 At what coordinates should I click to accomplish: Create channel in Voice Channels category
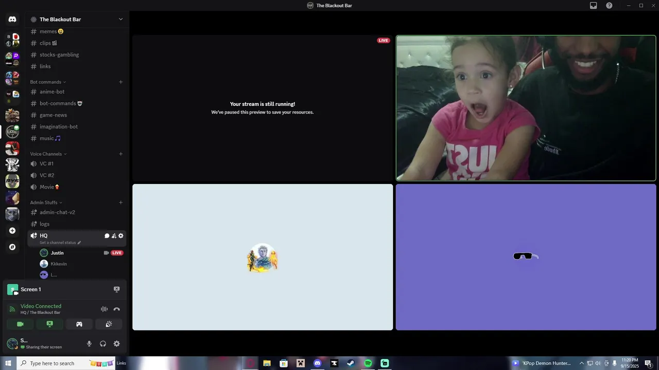pyautogui.click(x=121, y=154)
